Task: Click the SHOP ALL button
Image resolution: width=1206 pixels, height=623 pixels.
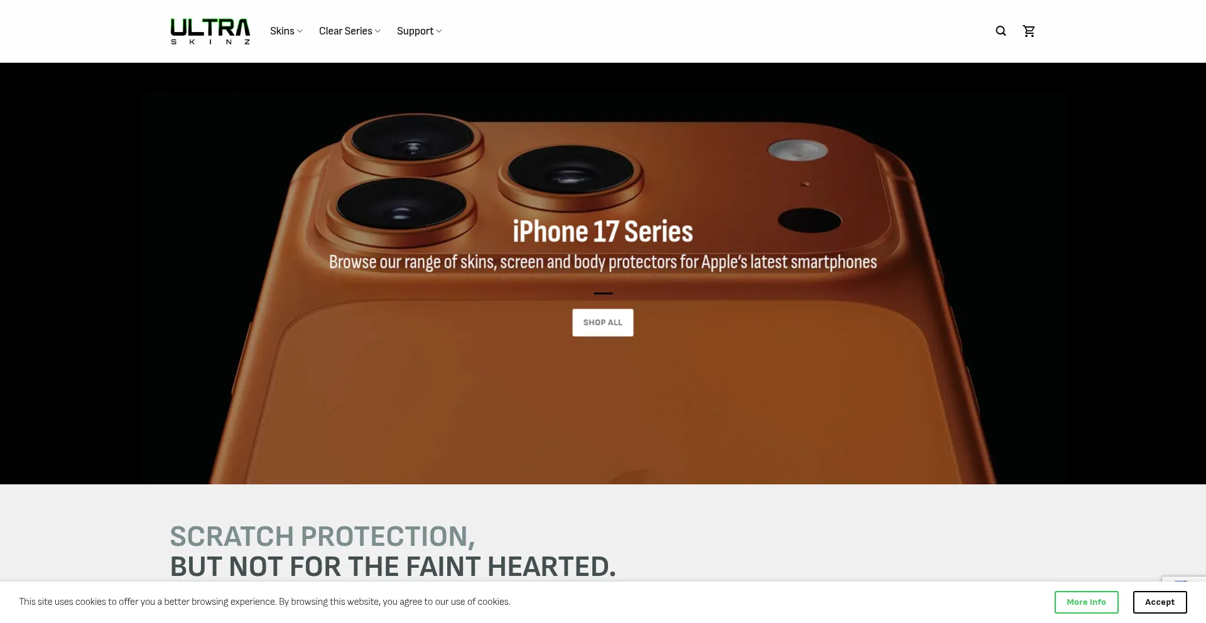Action: click(x=603, y=322)
